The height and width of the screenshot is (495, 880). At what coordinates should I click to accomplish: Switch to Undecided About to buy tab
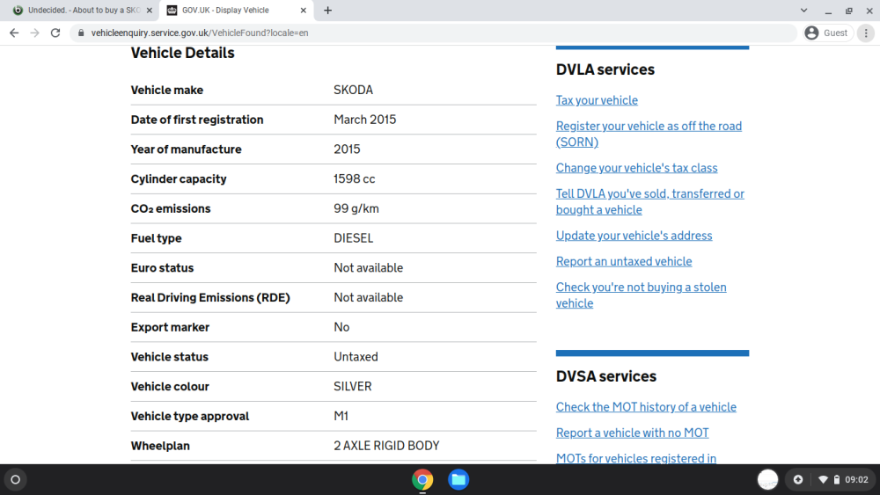(x=83, y=10)
